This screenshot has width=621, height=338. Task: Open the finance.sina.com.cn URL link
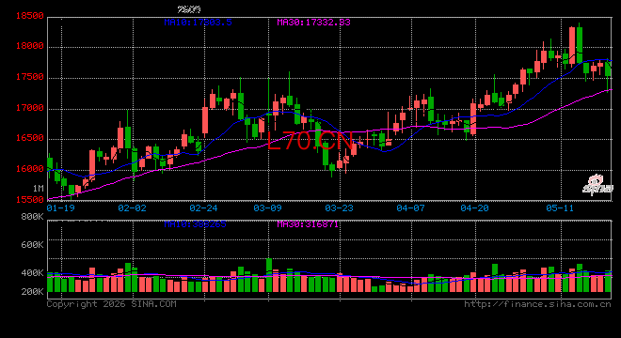[538, 304]
